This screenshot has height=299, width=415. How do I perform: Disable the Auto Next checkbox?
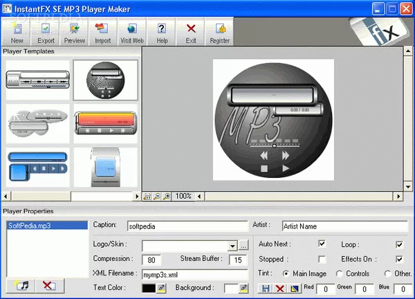tap(322, 244)
